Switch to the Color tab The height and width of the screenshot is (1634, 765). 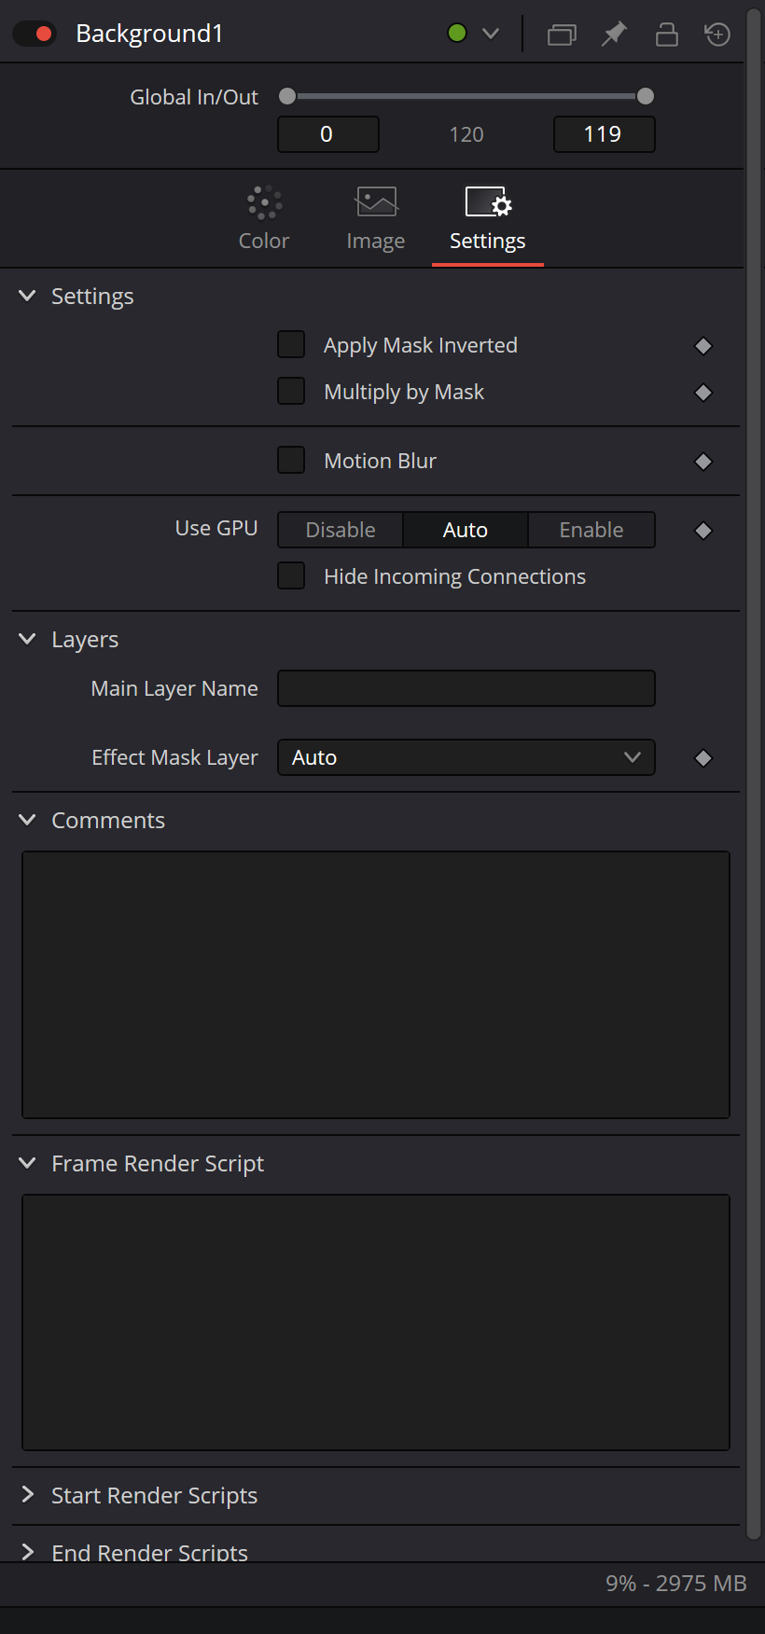tap(264, 218)
